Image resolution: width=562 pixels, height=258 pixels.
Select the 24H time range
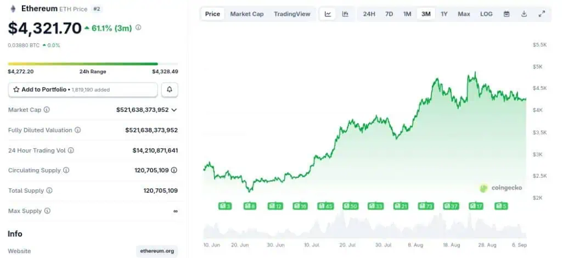pyautogui.click(x=369, y=14)
